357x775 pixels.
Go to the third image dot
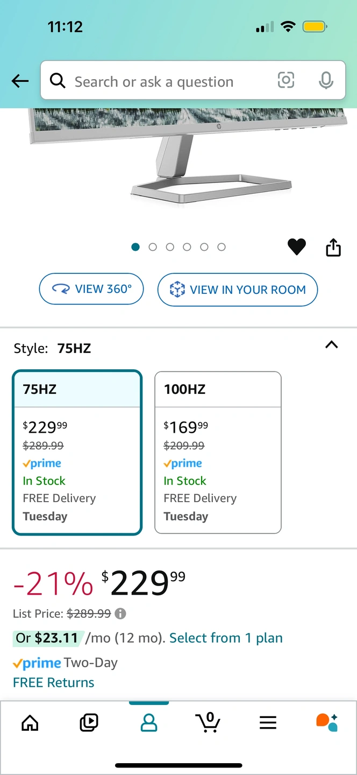click(170, 247)
